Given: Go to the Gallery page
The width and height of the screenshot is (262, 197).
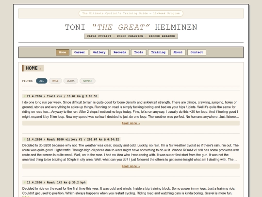Looking at the screenshot, I should point(99,52).
